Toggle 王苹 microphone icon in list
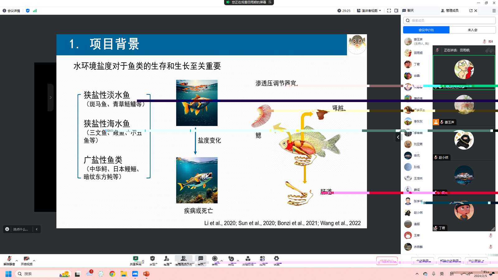 point(491,236)
